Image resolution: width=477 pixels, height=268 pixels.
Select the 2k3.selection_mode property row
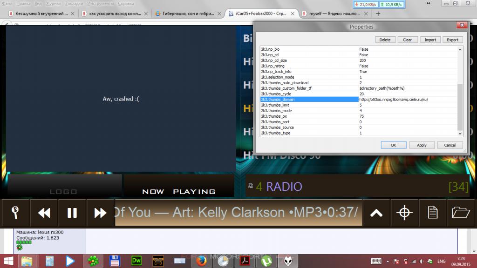coord(358,77)
